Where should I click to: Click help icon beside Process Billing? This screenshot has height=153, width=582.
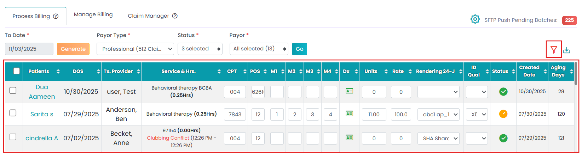[56, 16]
